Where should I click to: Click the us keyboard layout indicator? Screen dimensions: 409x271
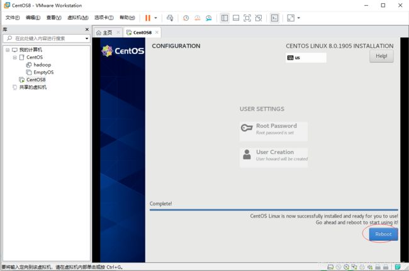coord(306,58)
